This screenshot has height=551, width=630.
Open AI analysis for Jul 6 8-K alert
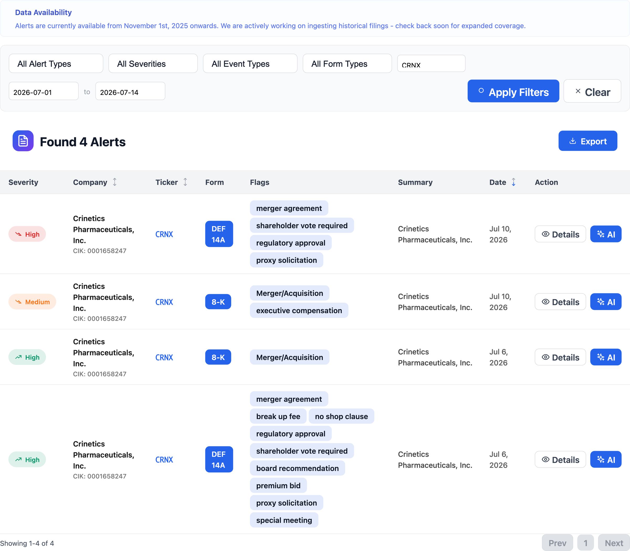pyautogui.click(x=605, y=357)
